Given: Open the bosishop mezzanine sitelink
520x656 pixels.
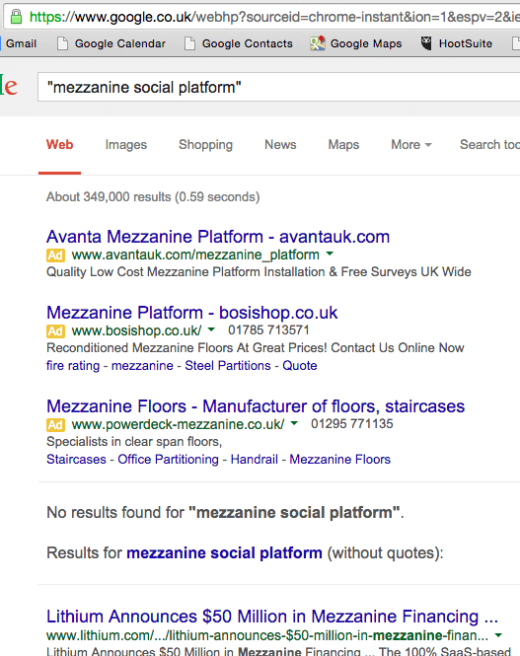Looking at the screenshot, I should [x=142, y=366].
